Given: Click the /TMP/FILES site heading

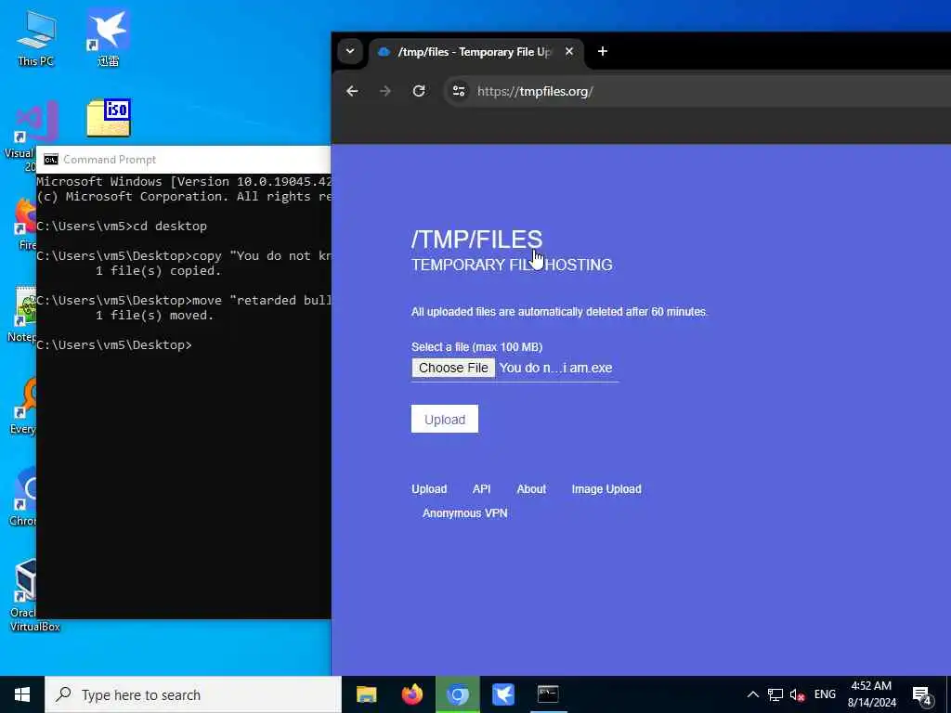Looking at the screenshot, I should coord(476,239).
